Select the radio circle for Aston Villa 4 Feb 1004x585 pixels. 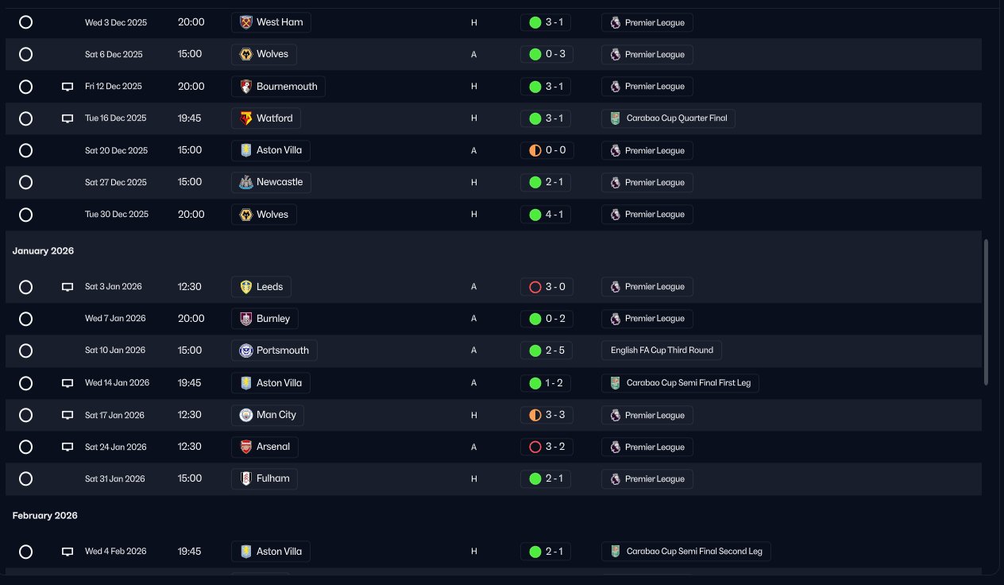coord(25,552)
